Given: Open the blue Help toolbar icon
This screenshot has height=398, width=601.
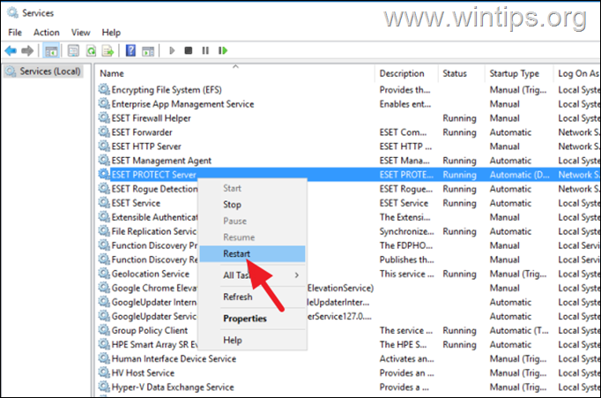Looking at the screenshot, I should coord(130,50).
